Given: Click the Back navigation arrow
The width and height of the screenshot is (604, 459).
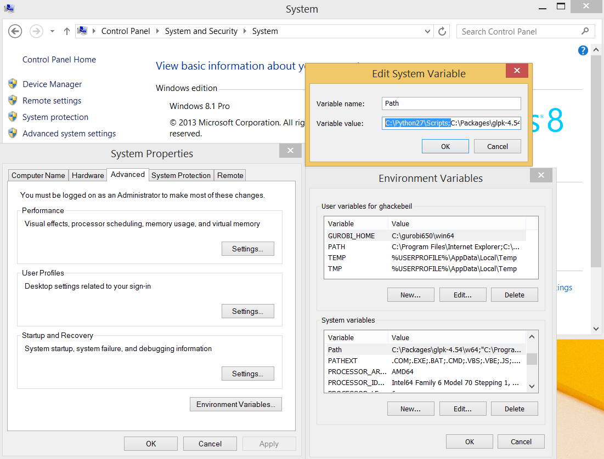Looking at the screenshot, I should (15, 31).
